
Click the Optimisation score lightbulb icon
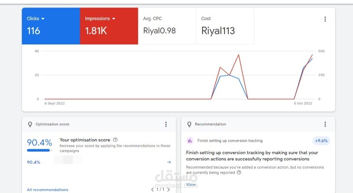tap(30, 124)
